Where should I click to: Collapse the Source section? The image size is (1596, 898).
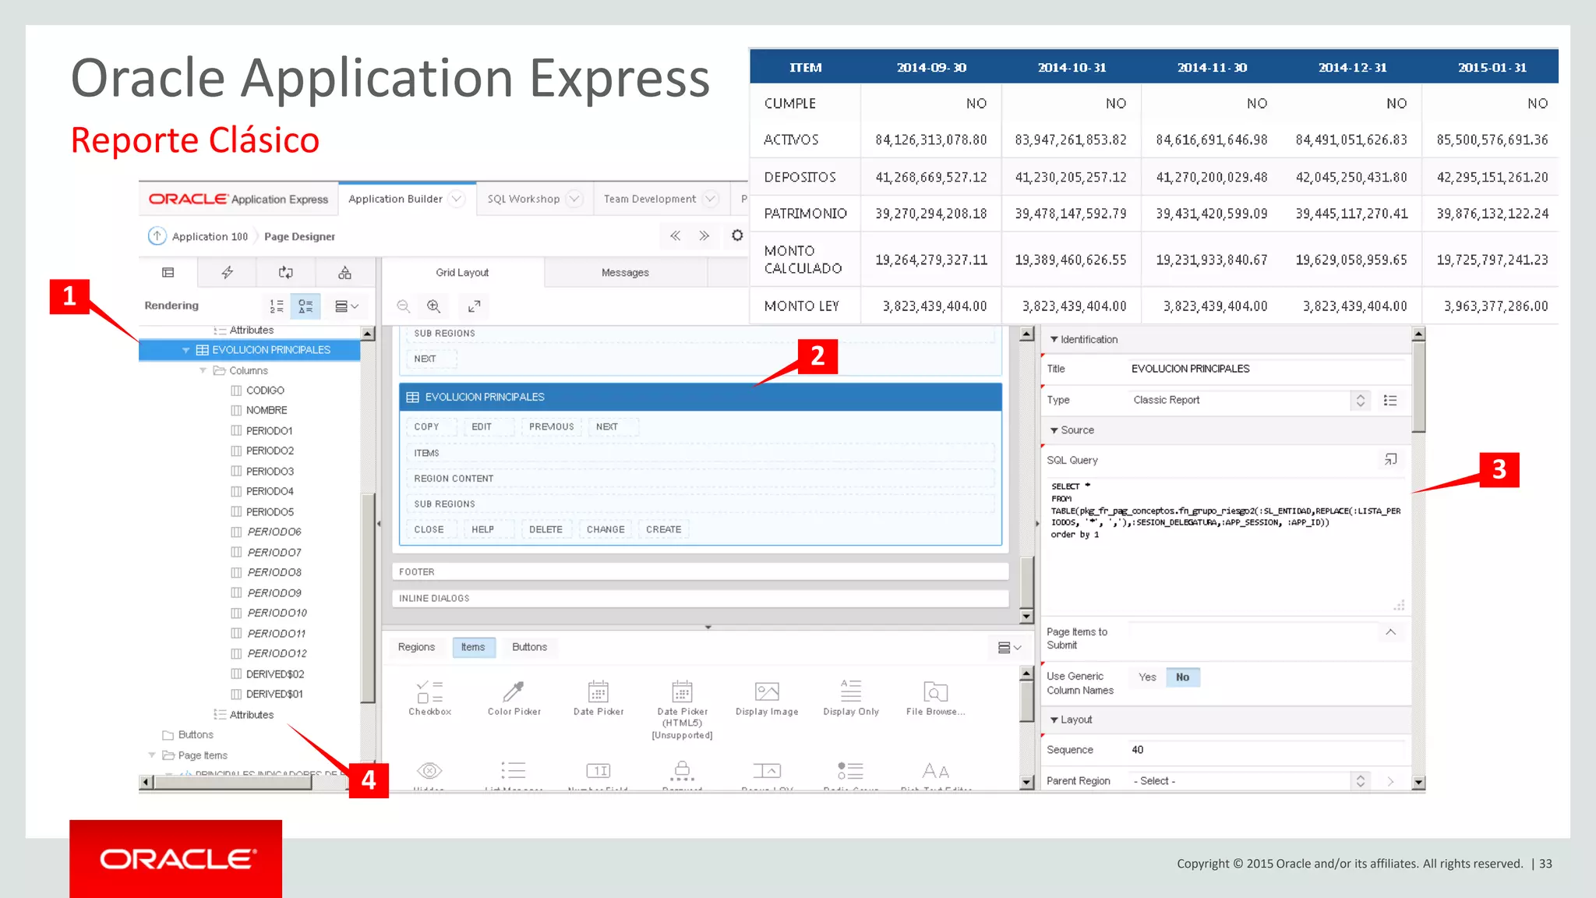1054,430
